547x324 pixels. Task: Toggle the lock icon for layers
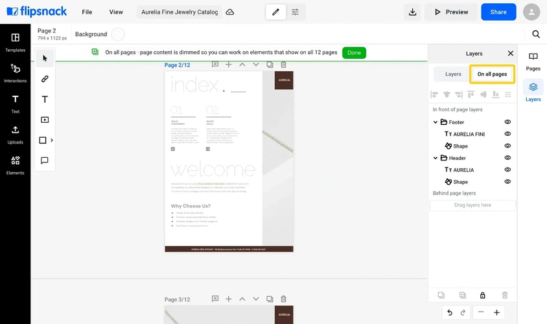(482, 295)
